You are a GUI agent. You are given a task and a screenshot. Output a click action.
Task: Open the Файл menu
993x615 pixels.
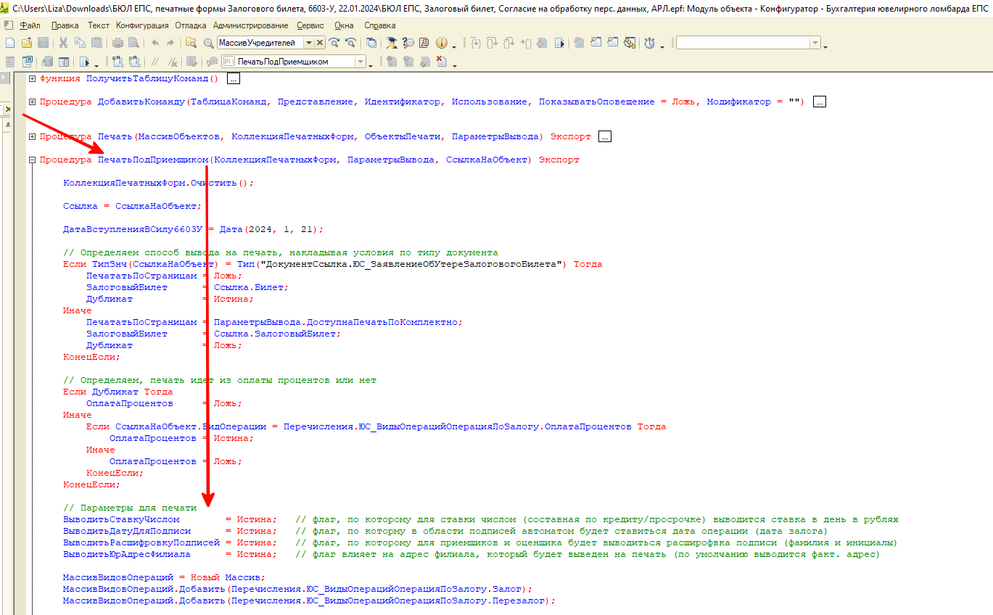(30, 25)
